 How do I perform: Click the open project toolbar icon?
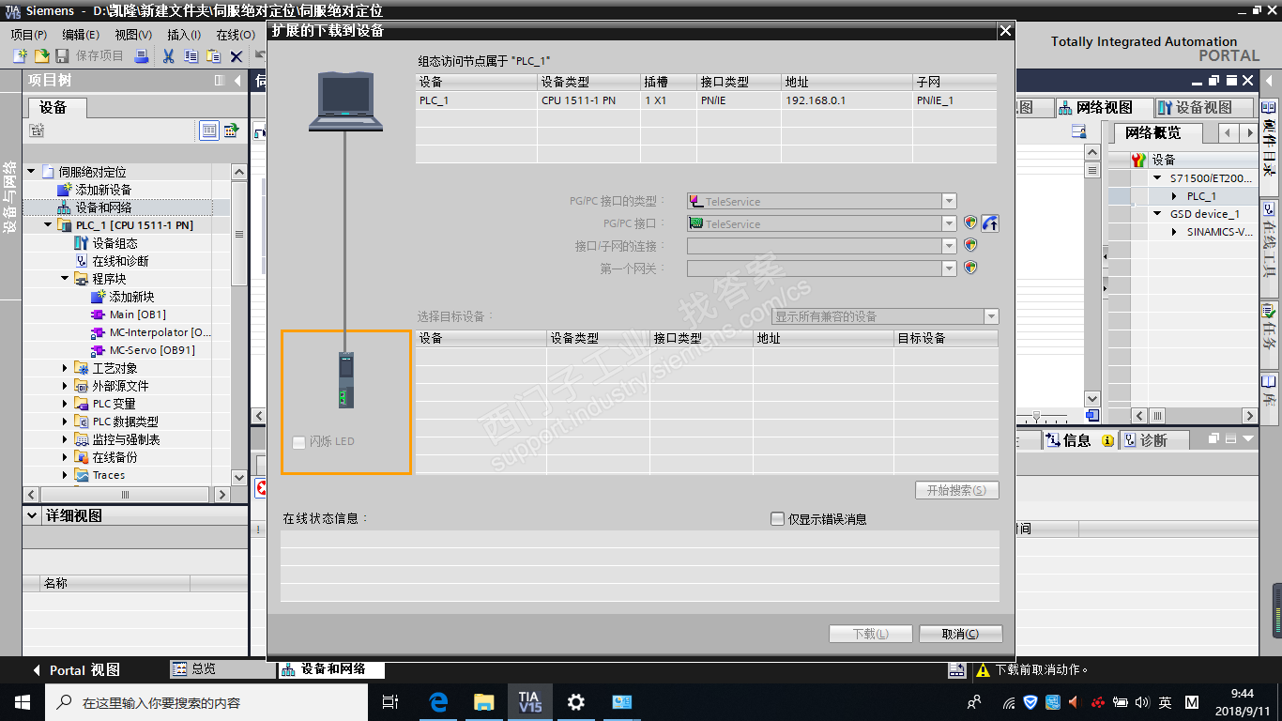pos(41,56)
